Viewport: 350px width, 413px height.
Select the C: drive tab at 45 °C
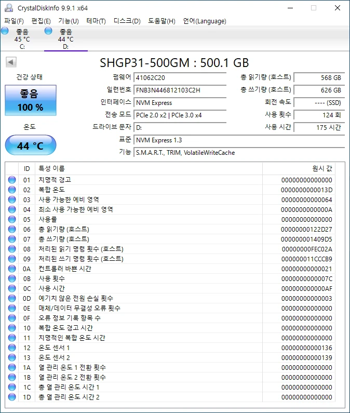[x=22, y=39]
